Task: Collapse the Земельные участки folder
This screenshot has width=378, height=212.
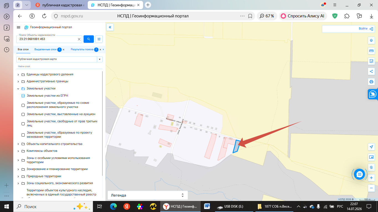Action: coord(18,89)
